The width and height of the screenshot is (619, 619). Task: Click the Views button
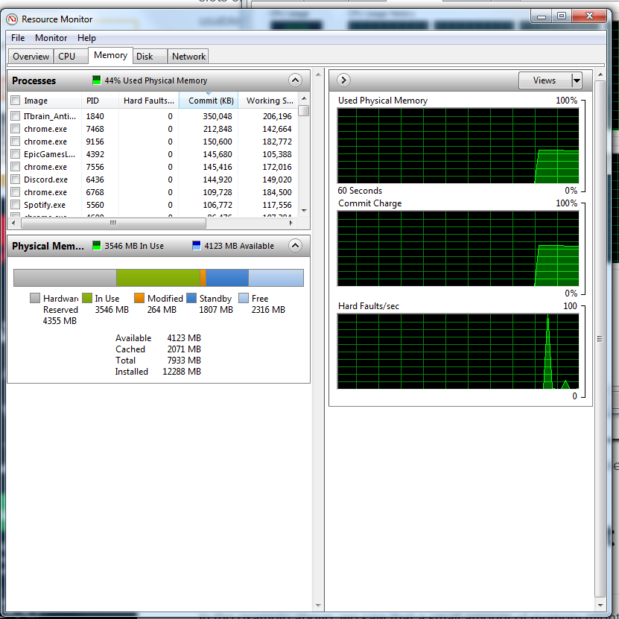545,80
